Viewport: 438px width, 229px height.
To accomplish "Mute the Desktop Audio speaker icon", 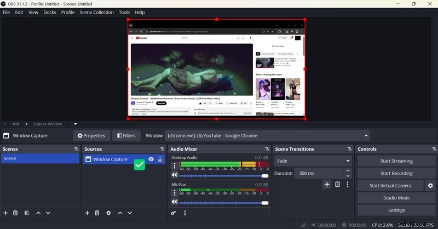I will 175,175.
